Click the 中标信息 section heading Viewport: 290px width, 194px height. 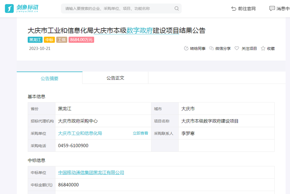(36, 160)
